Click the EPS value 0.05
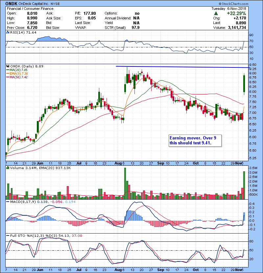 92,18
